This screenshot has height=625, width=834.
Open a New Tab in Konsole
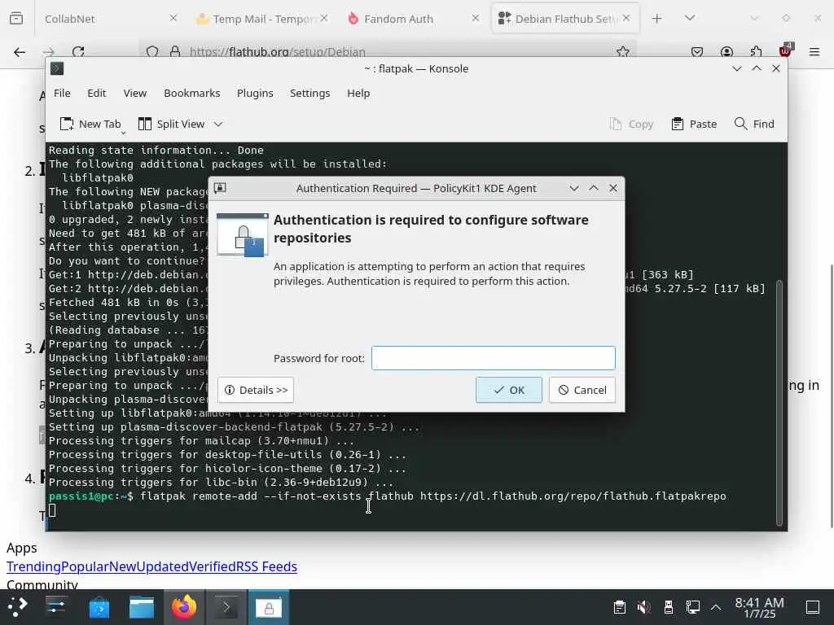(90, 124)
